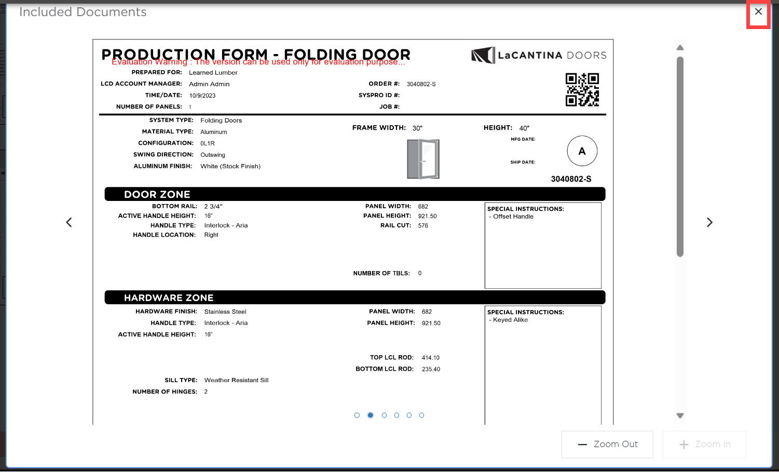Click the bottom rail value 2 3/4"

coord(213,207)
